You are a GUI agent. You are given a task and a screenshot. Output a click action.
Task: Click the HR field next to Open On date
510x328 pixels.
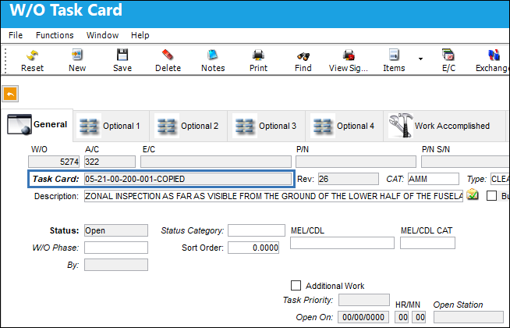[x=402, y=317]
